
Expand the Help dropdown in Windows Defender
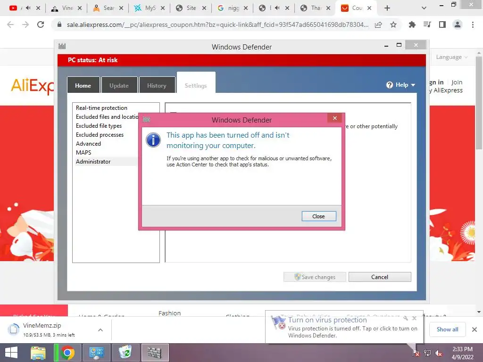[x=401, y=85]
